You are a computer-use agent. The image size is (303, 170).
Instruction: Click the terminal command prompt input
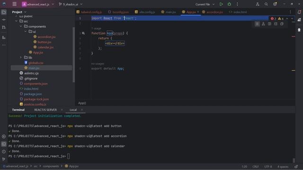tap(68, 156)
